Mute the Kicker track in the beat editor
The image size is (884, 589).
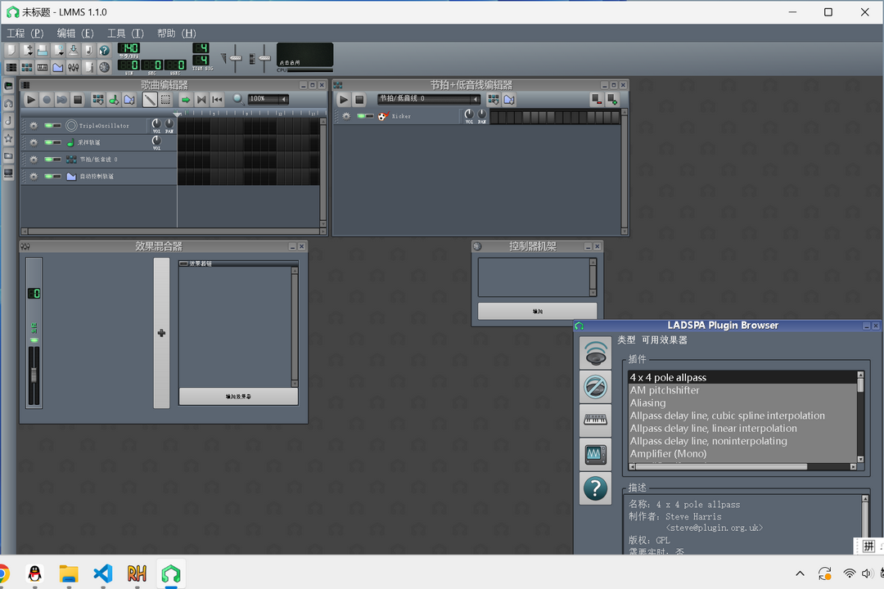tap(362, 116)
